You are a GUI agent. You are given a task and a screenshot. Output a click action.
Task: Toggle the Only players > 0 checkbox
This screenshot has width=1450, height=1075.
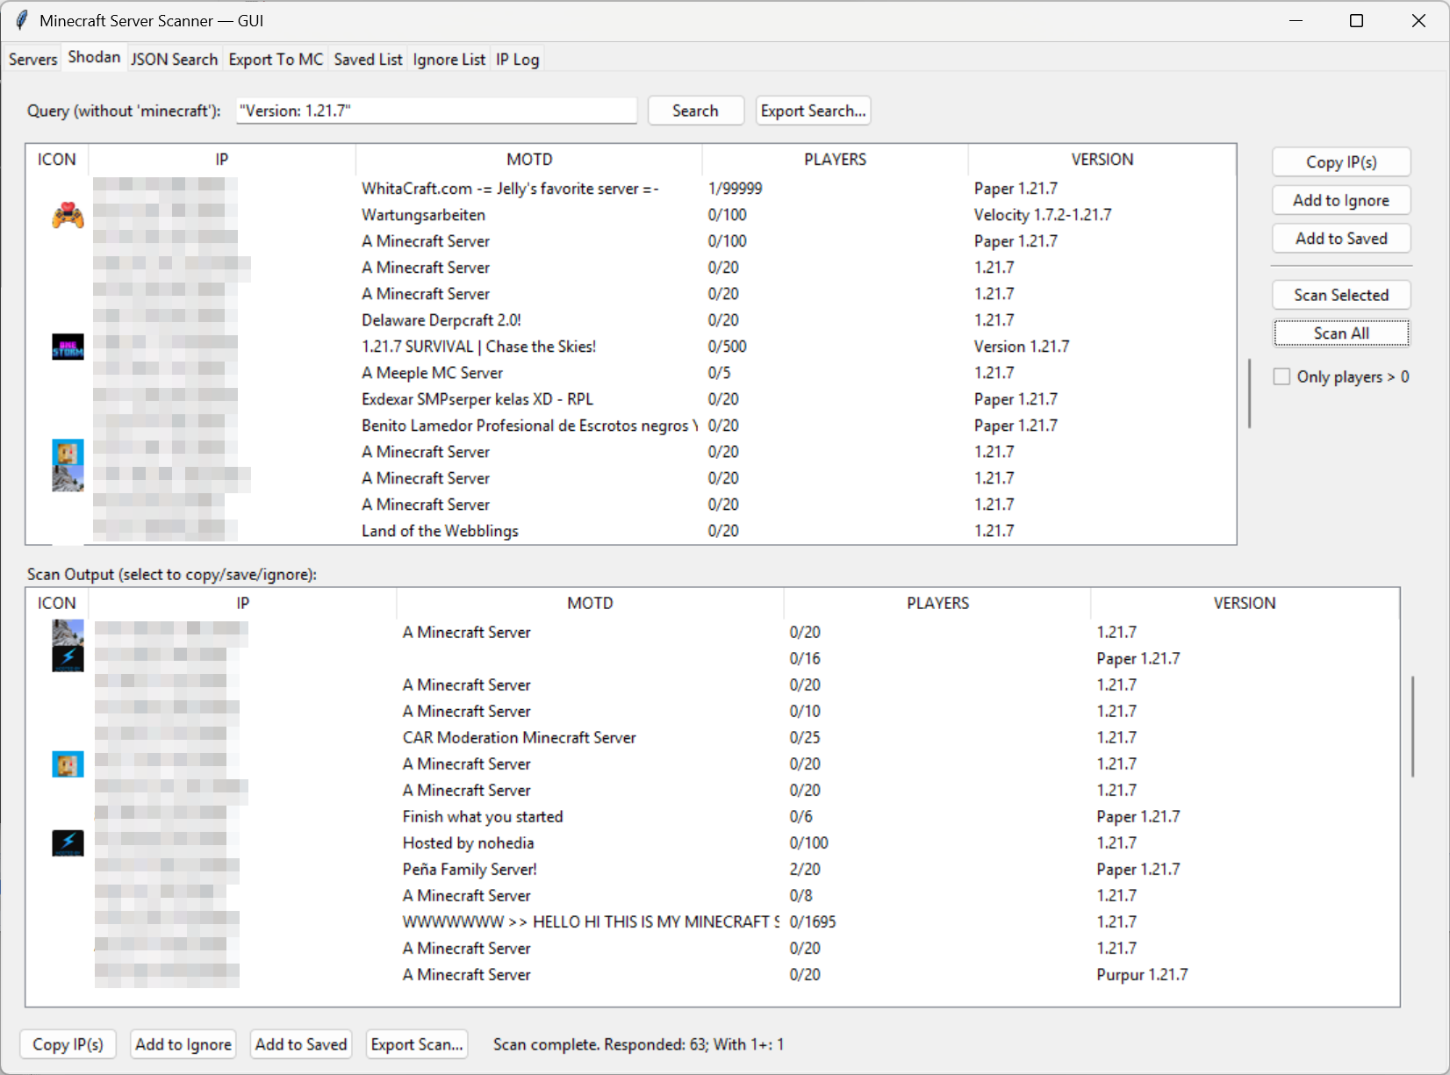pyautogui.click(x=1281, y=376)
